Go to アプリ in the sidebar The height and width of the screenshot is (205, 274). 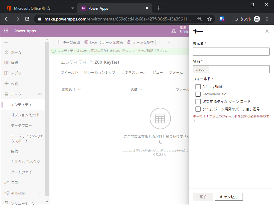[16, 73]
